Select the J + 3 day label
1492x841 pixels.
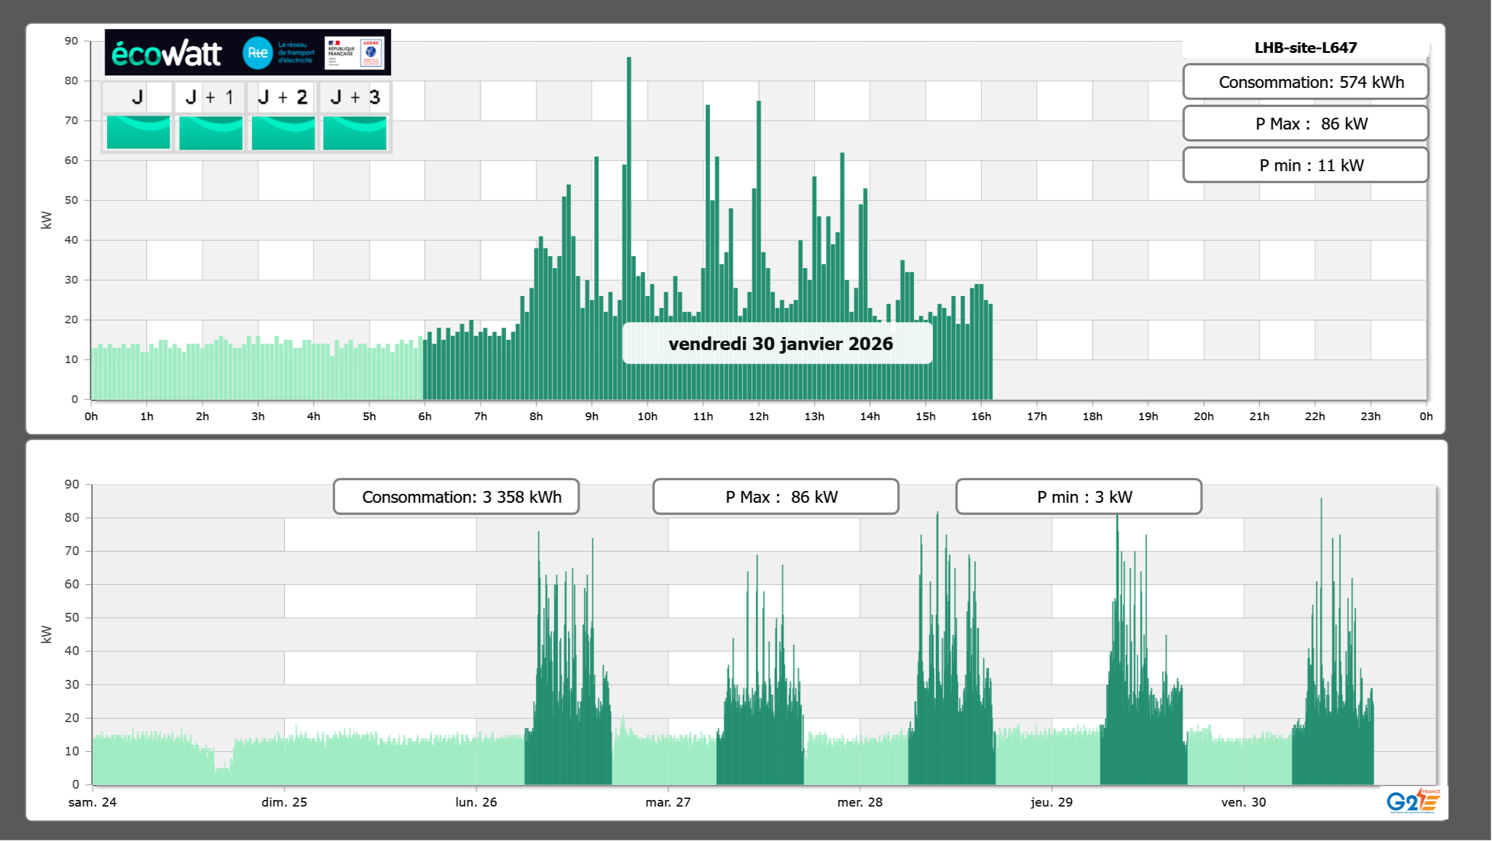pos(355,97)
